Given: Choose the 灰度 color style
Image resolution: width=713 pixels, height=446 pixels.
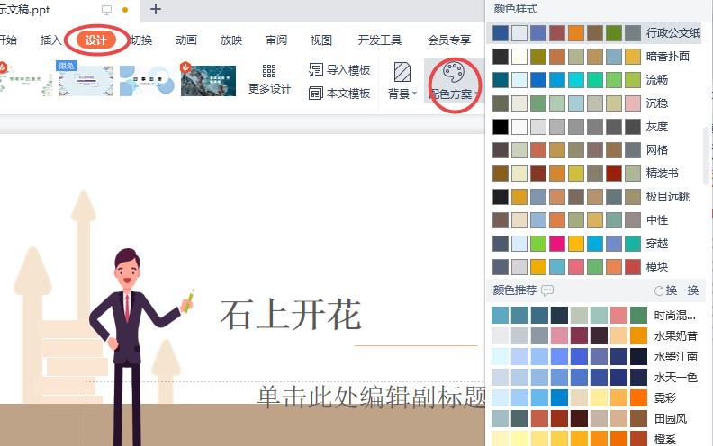Looking at the screenshot, I should pos(594,127).
